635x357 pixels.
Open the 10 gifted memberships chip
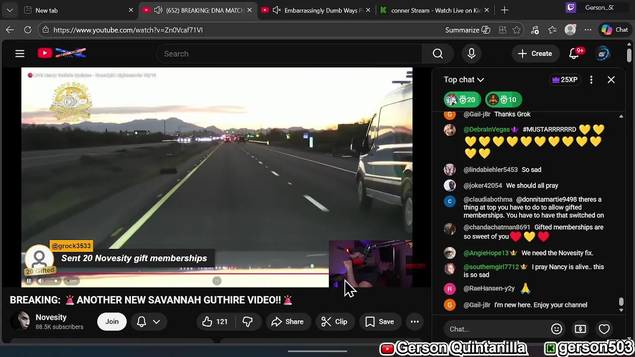(504, 100)
